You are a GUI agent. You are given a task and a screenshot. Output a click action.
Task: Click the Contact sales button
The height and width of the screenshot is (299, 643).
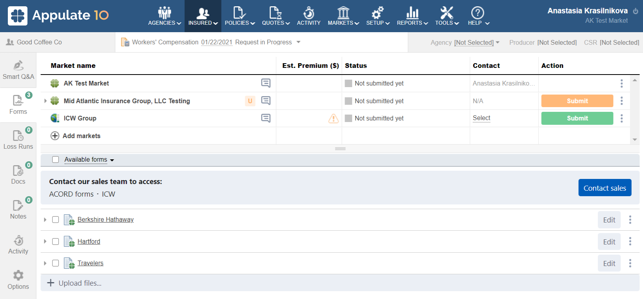[605, 188]
